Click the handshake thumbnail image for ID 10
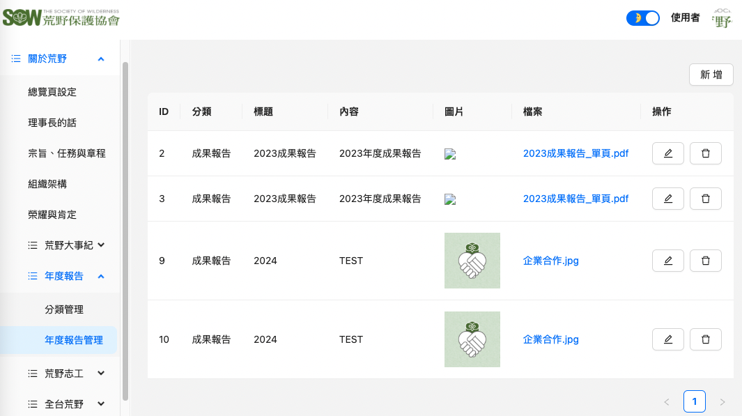 472,339
